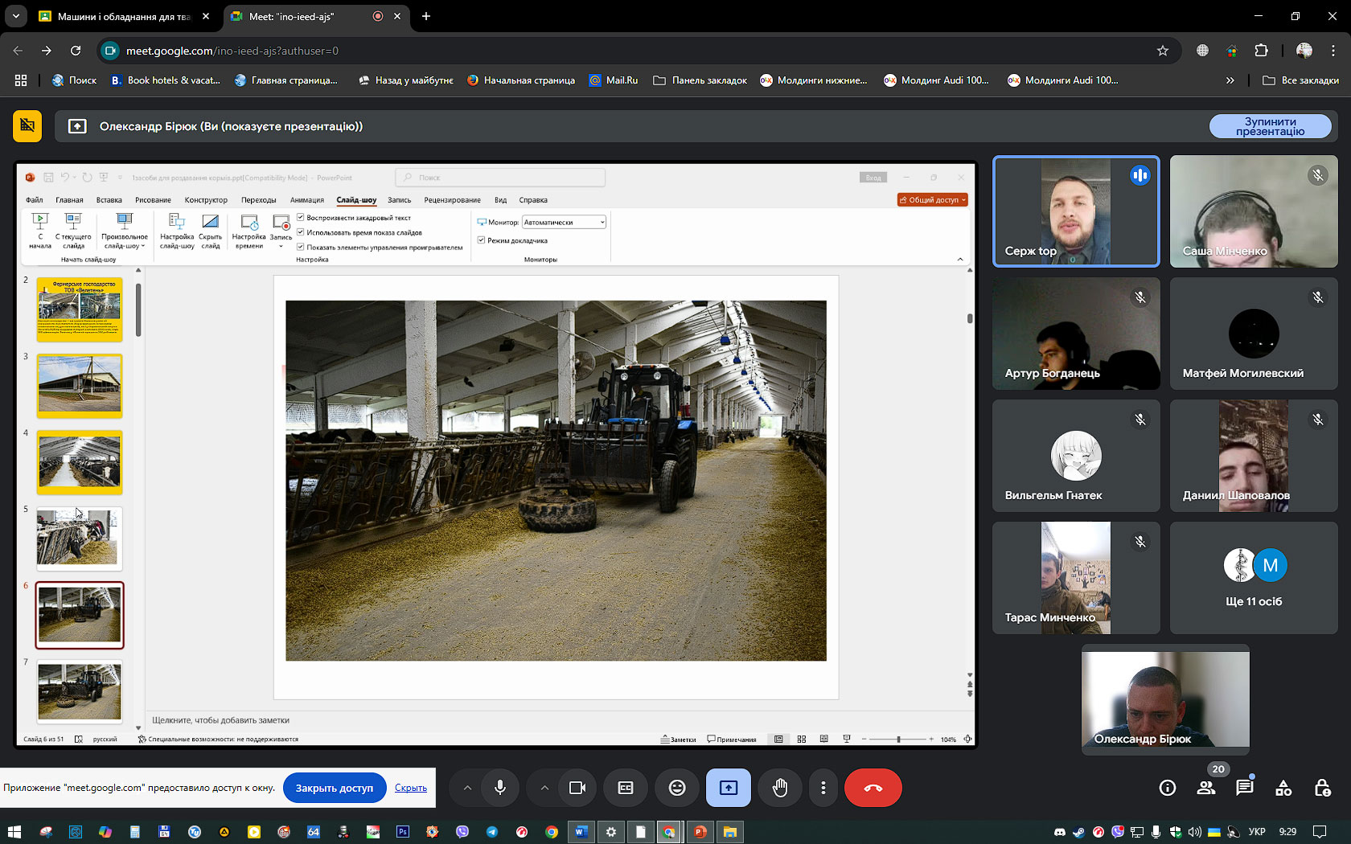
Task: Raise hand in the meeting
Action: click(780, 788)
